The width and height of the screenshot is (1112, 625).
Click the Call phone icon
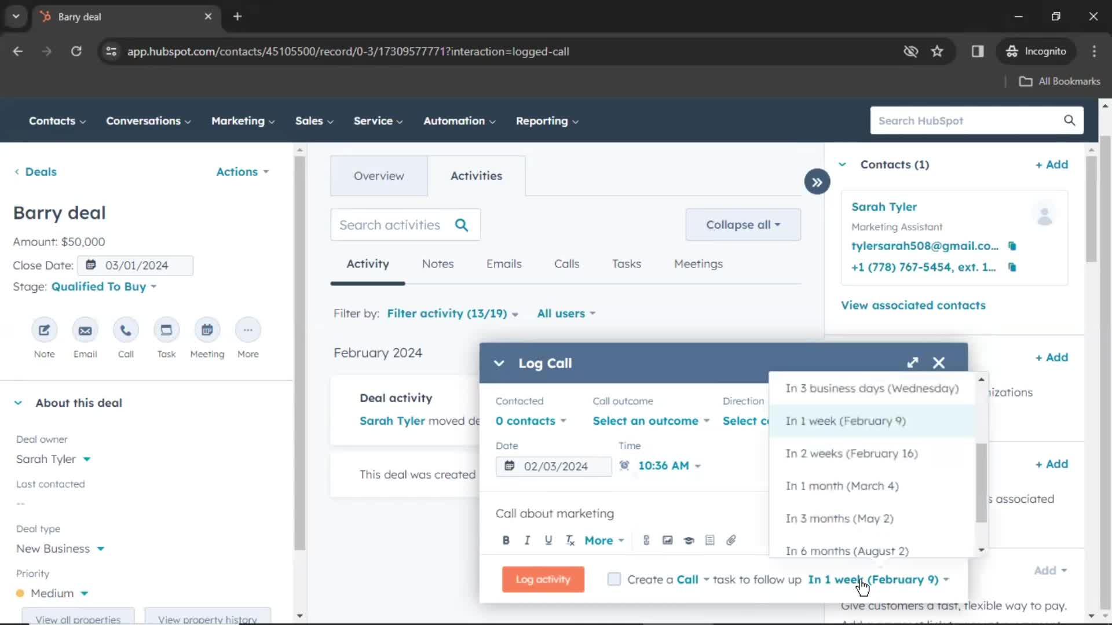pyautogui.click(x=126, y=330)
